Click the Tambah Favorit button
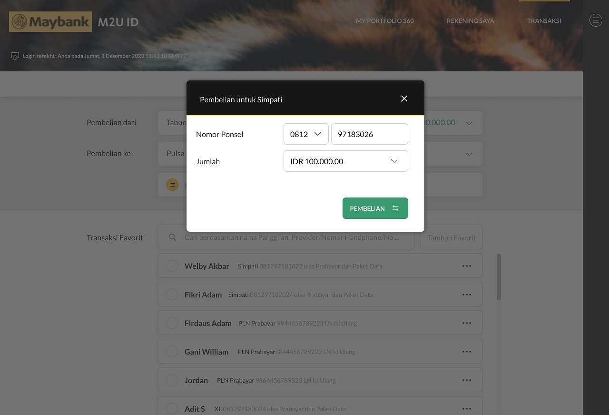Viewport: 609px width, 415px height. pos(452,237)
